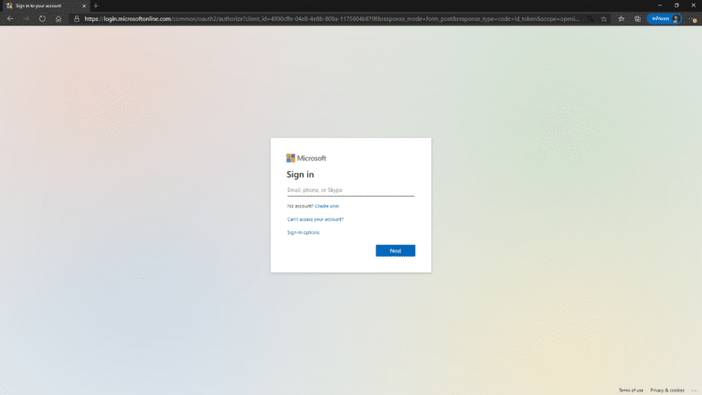Open the Collections icon
This screenshot has height=395, width=702.
[637, 18]
